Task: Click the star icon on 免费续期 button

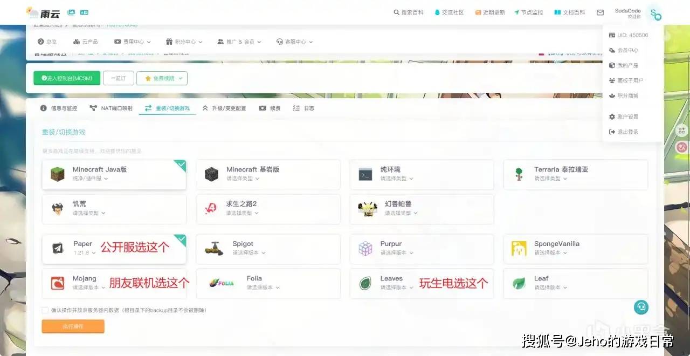Action: 148,78
